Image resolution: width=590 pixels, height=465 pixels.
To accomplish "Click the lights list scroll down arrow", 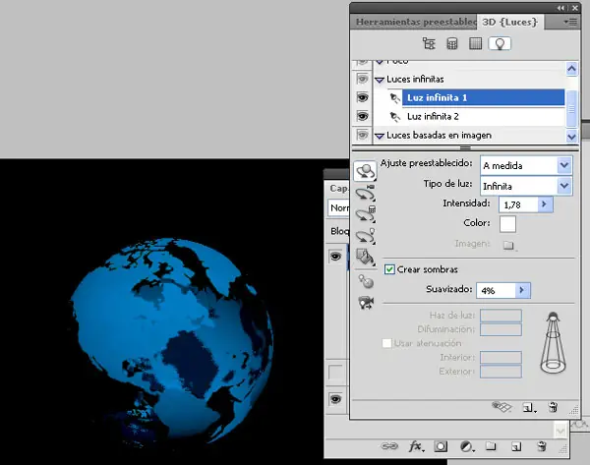I will click(x=571, y=137).
